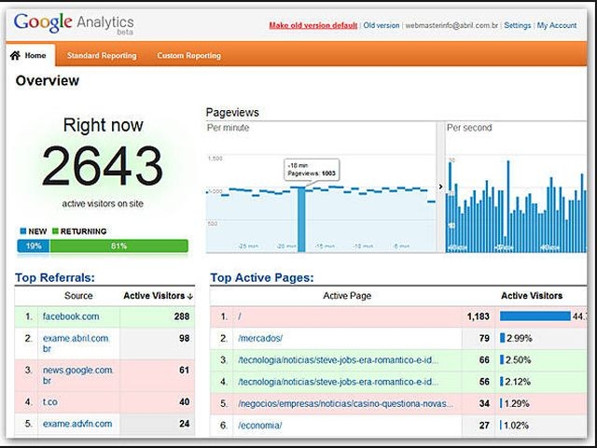
Task: Click the 2.50% percentage value
Action: (x=518, y=360)
